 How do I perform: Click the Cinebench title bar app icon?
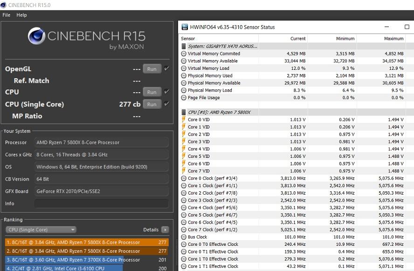pos(3,5)
